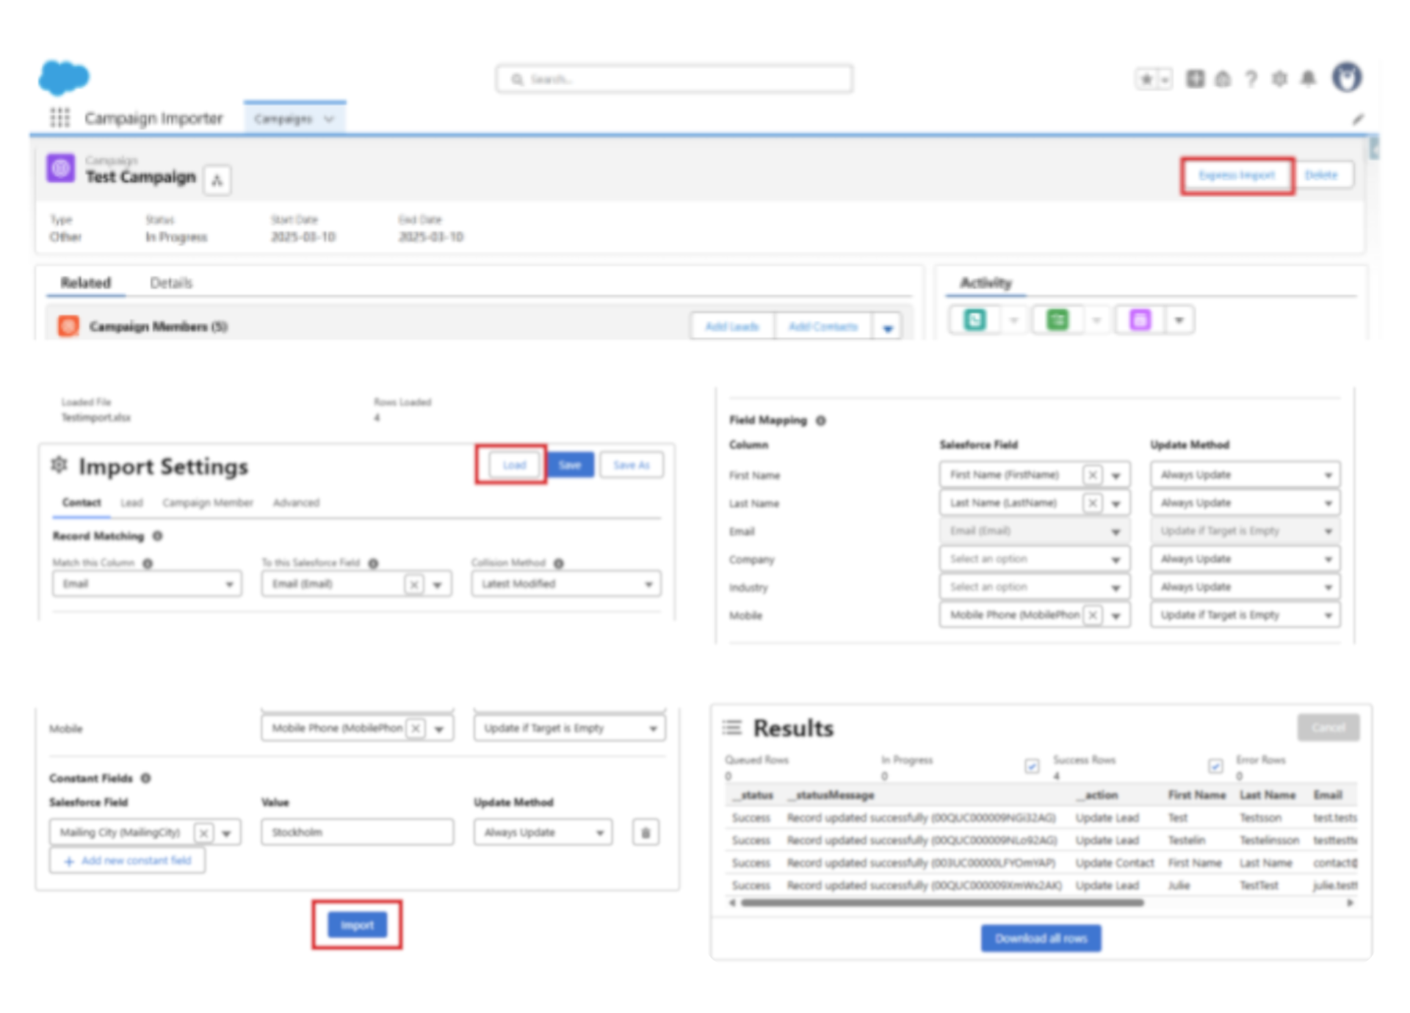Image resolution: width=1410 pixels, height=1013 pixels.
Task: Click the Salesforce cloud logo
Action: [64, 78]
